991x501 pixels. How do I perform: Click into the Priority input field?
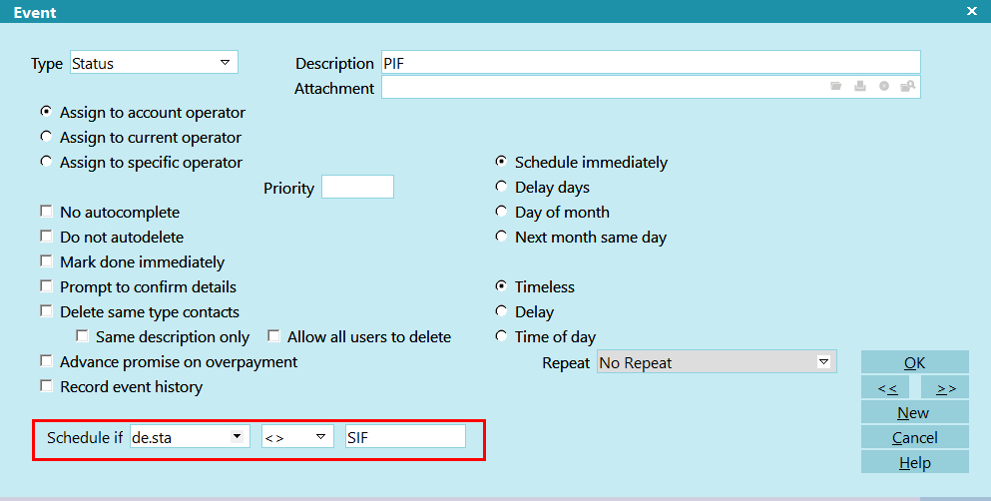[x=357, y=187]
